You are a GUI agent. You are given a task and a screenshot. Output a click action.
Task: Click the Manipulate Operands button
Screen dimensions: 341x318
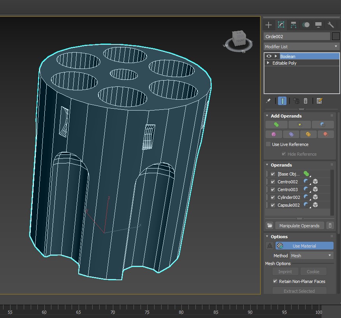(299, 226)
